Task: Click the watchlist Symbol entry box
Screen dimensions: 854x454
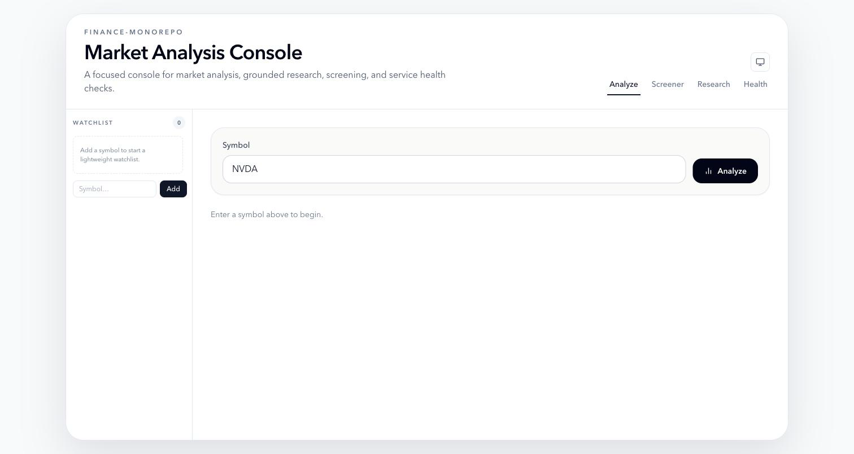Action: pos(115,189)
